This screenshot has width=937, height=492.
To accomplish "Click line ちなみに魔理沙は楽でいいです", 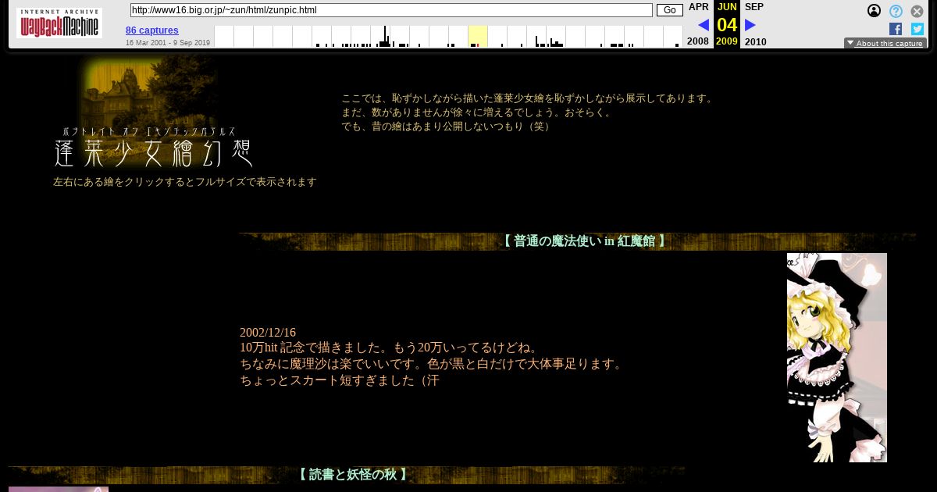I will pyautogui.click(x=431, y=365).
